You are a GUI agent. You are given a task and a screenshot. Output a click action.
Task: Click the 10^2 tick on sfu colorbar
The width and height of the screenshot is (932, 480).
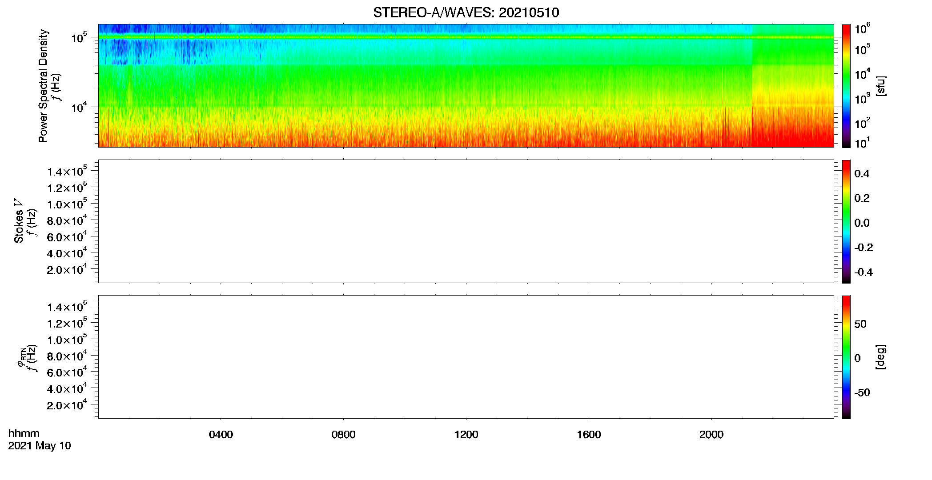(862, 123)
